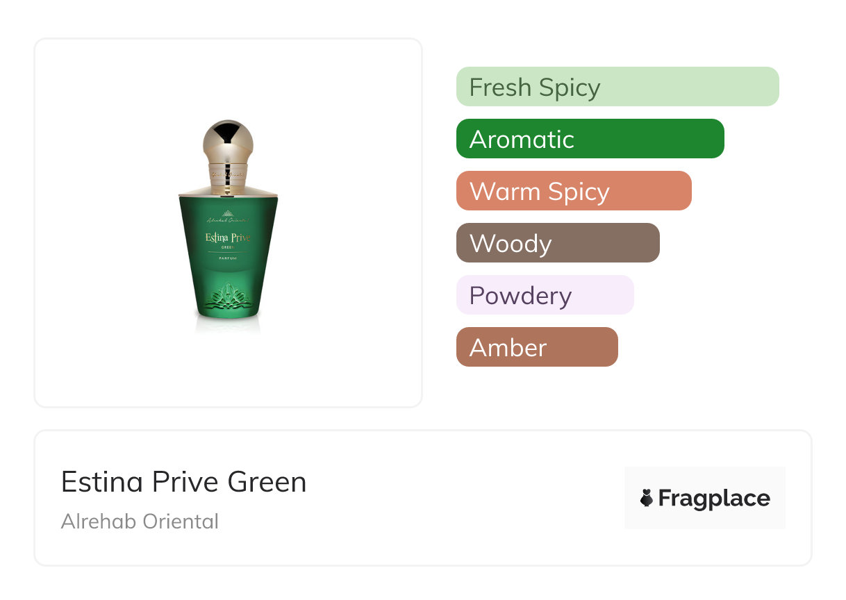
Task: Click the Amber accord bar
Action: [536, 347]
